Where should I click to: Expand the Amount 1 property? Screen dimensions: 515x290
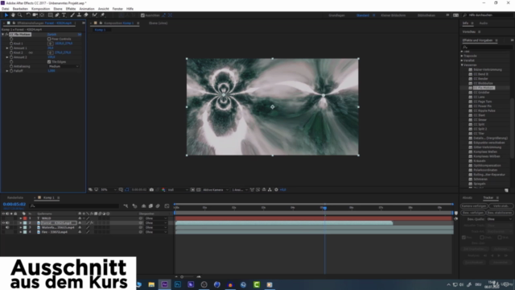tap(7, 48)
